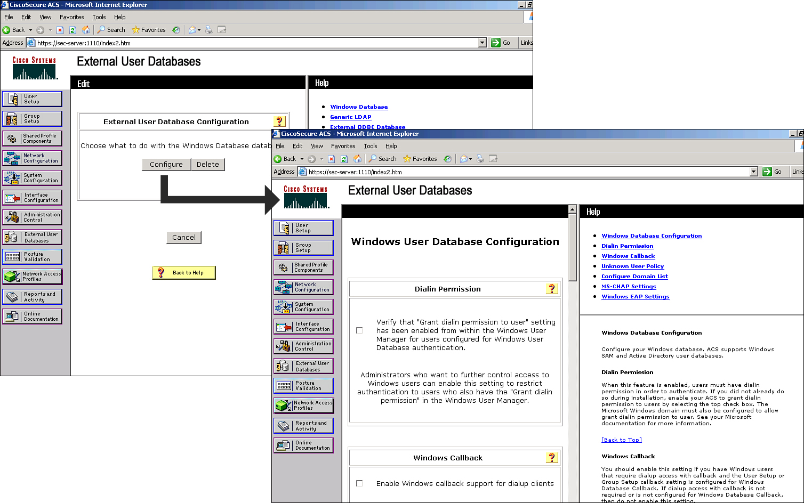Open the Unknown User Policy help link
This screenshot has height=503, width=804.
632,266
